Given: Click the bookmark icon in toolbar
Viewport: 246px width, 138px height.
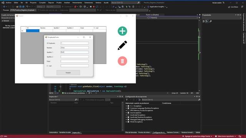Looking at the screenshot, I should coord(133,7).
